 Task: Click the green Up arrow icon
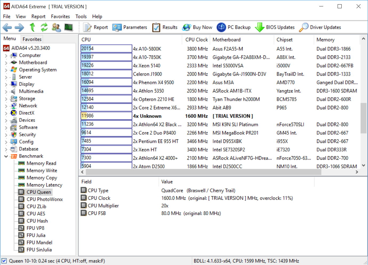[32, 27]
